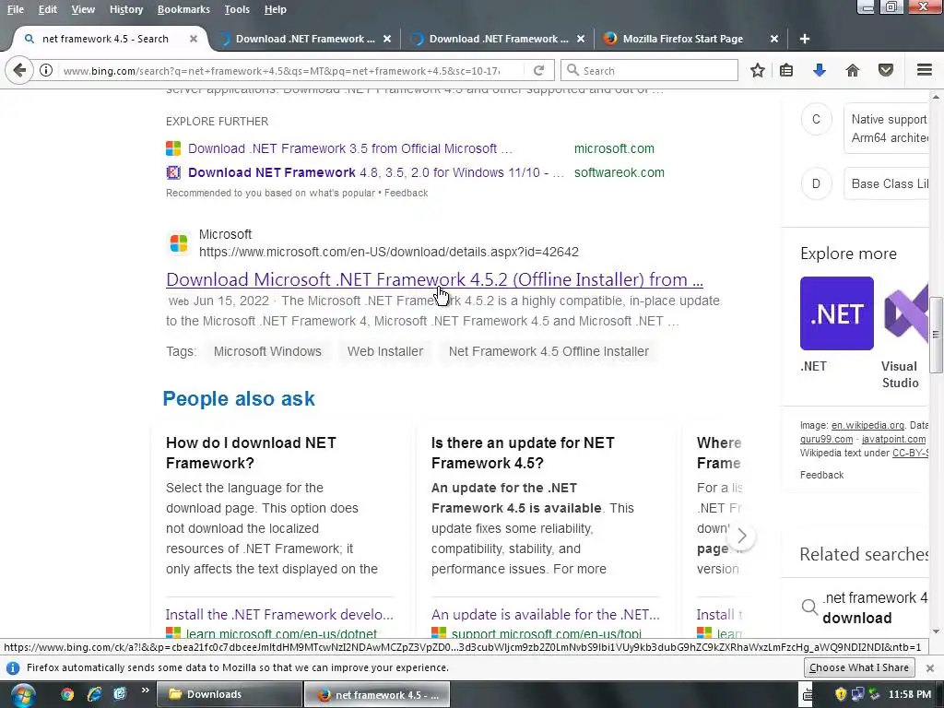Open the 'How do I download NET Framework?' card
The height and width of the screenshot is (708, 944).
(280, 452)
